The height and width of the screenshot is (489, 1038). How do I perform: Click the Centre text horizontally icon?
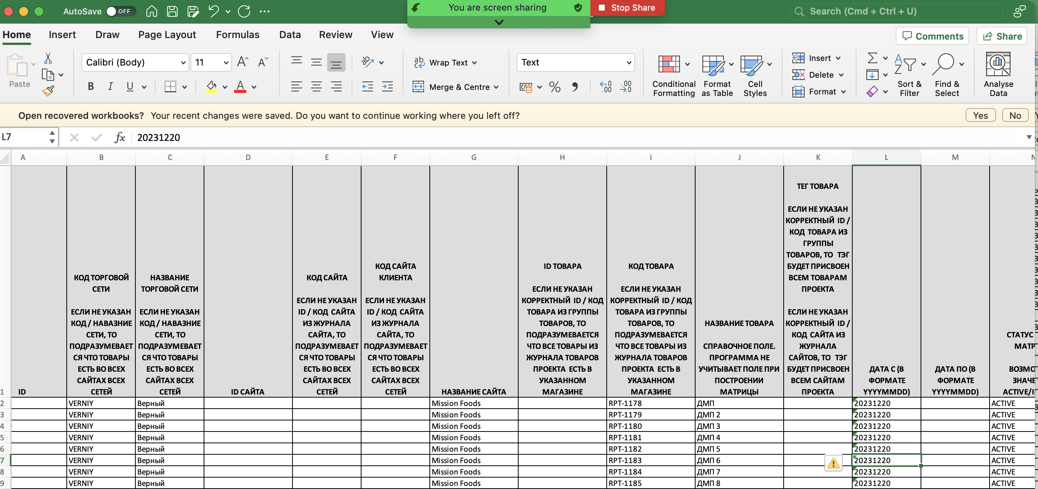tap(316, 86)
